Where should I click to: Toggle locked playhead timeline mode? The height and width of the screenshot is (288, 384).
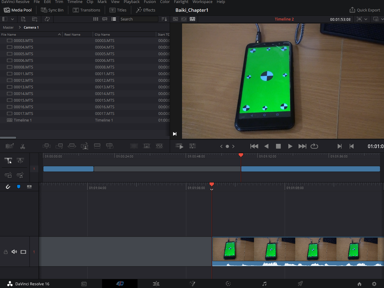click(9, 161)
